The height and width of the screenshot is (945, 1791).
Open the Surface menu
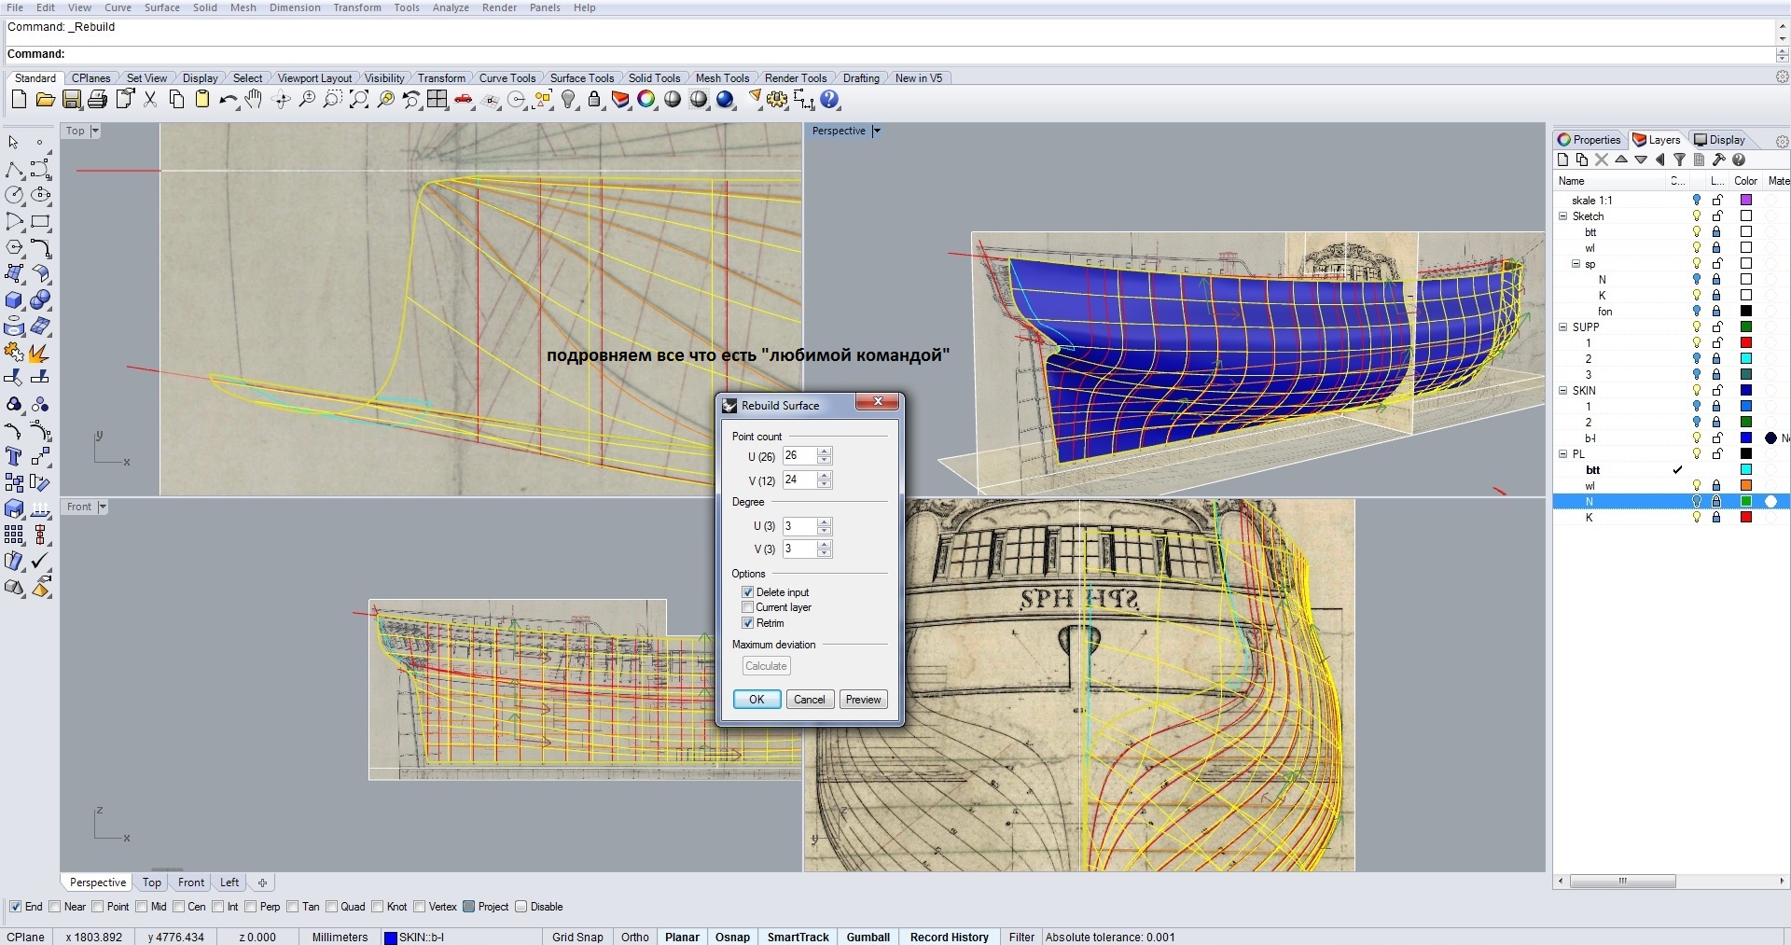(161, 7)
